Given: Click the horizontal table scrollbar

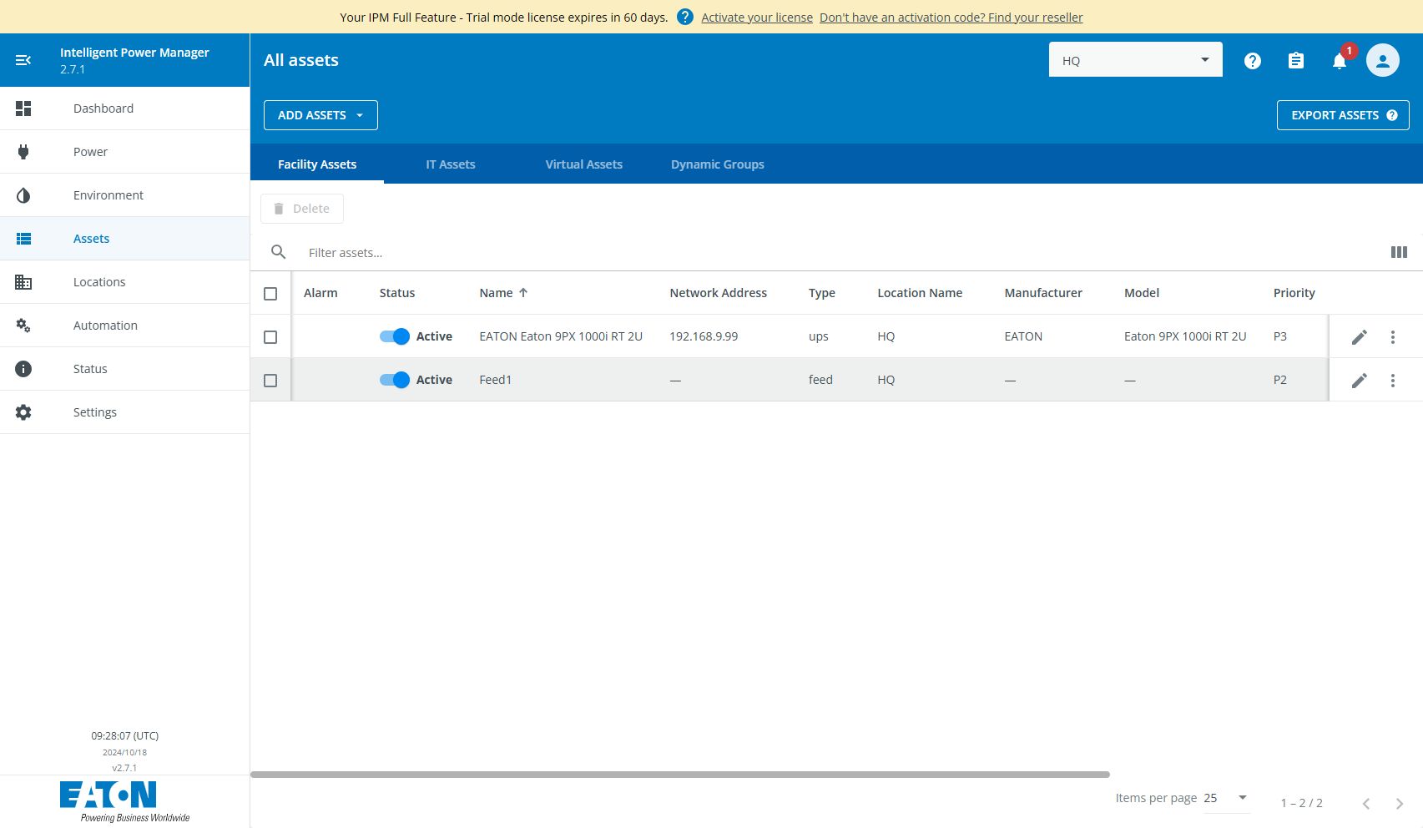Looking at the screenshot, I should [679, 775].
